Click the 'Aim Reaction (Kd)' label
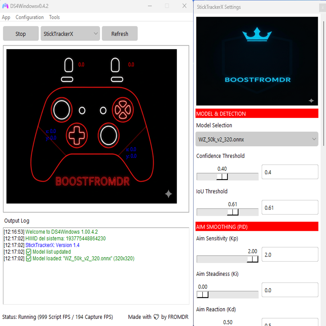The width and height of the screenshot is (326, 326). [216, 309]
